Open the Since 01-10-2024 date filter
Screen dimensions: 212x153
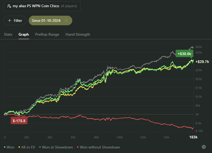(46, 21)
